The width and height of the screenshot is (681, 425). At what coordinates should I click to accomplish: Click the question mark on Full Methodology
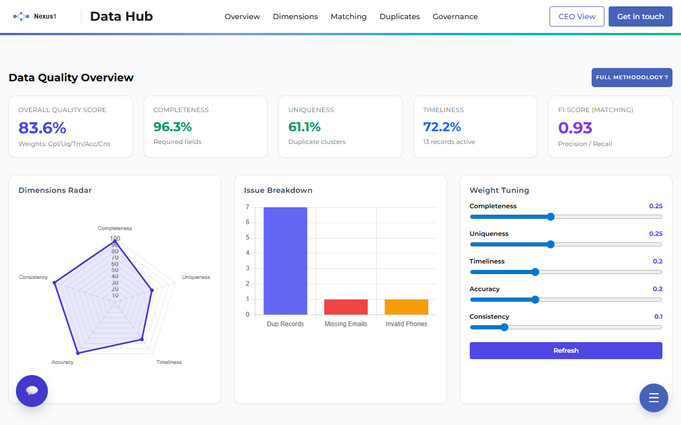pos(668,77)
